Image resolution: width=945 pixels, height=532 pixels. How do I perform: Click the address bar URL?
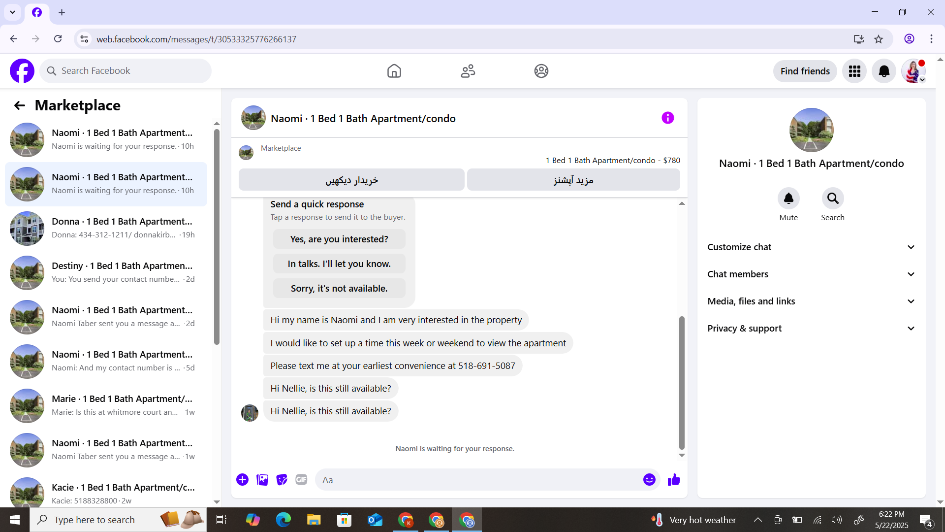pyautogui.click(x=196, y=39)
